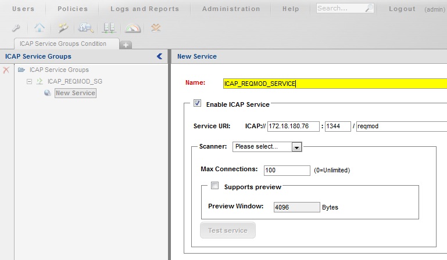
Task: Click the Logout link
Action: [402, 9]
